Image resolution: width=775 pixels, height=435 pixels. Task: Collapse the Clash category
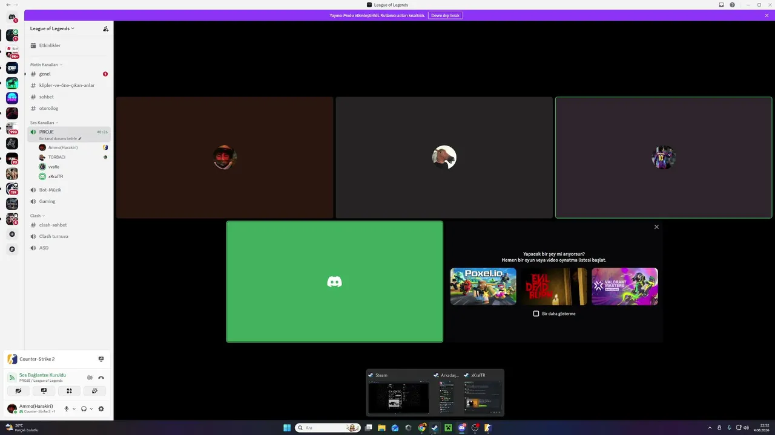tap(38, 216)
